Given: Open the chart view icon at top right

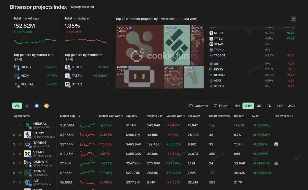Looking at the screenshot, I should coord(293,19).
